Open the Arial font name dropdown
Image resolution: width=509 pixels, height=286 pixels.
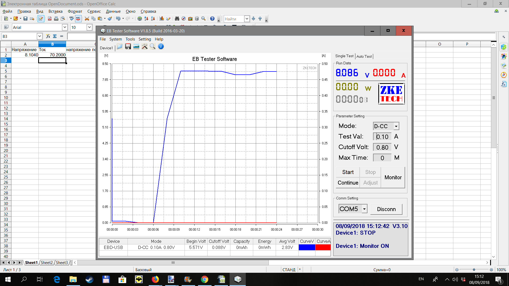(65, 27)
